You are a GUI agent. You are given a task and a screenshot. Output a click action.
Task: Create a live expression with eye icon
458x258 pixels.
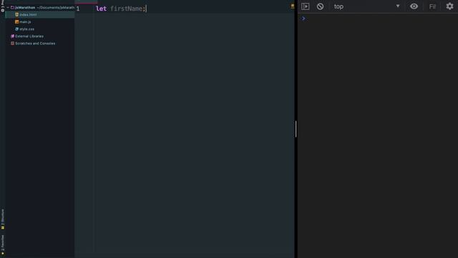coord(414,6)
